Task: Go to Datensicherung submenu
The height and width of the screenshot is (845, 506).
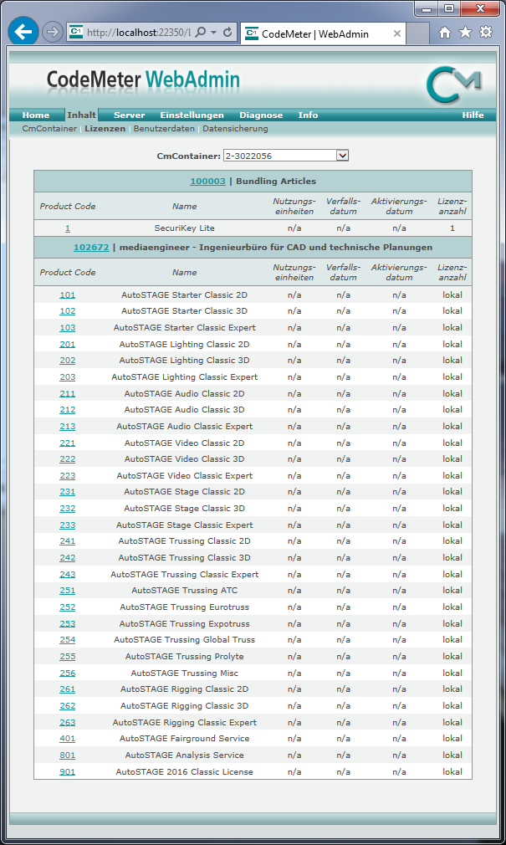Action: click(235, 128)
